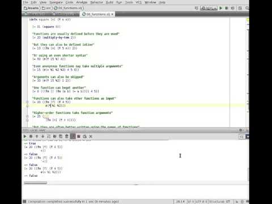
Task: Click the inspector icon in status bar
Action: click(x=243, y=202)
